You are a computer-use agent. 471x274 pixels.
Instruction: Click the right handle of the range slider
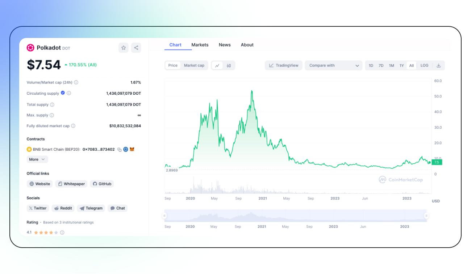(426, 216)
